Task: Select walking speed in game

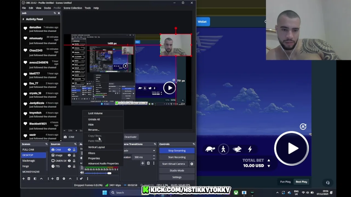Action: click(223, 149)
